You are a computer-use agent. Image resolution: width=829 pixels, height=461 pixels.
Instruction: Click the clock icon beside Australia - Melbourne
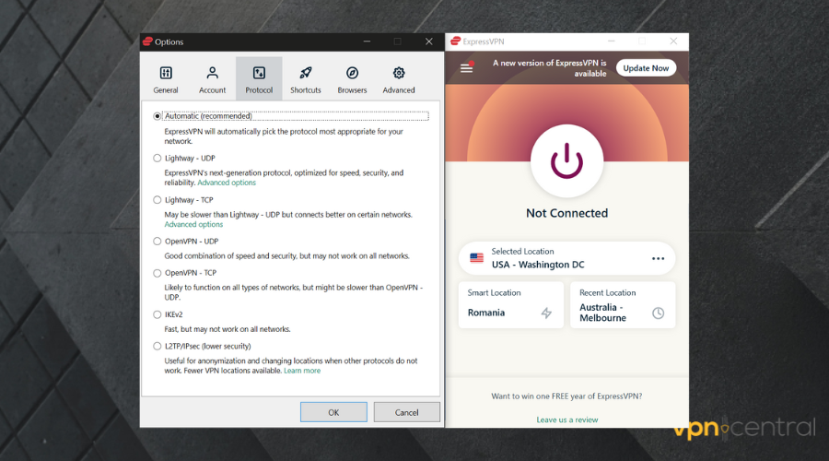pos(658,313)
